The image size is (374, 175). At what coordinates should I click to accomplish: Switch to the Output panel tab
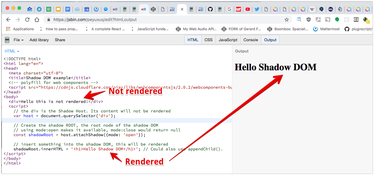[270, 39]
